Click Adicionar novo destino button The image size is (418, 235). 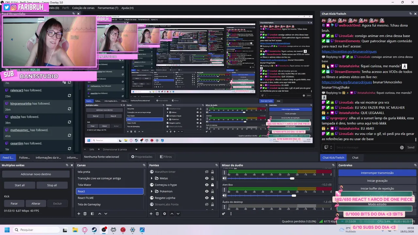pos(36,174)
